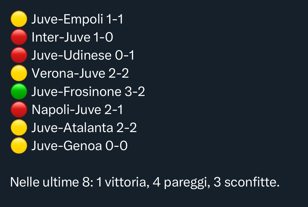Click the Juve-Atalanta 2-2 result text
The height and width of the screenshot is (207, 308).
click(x=84, y=128)
